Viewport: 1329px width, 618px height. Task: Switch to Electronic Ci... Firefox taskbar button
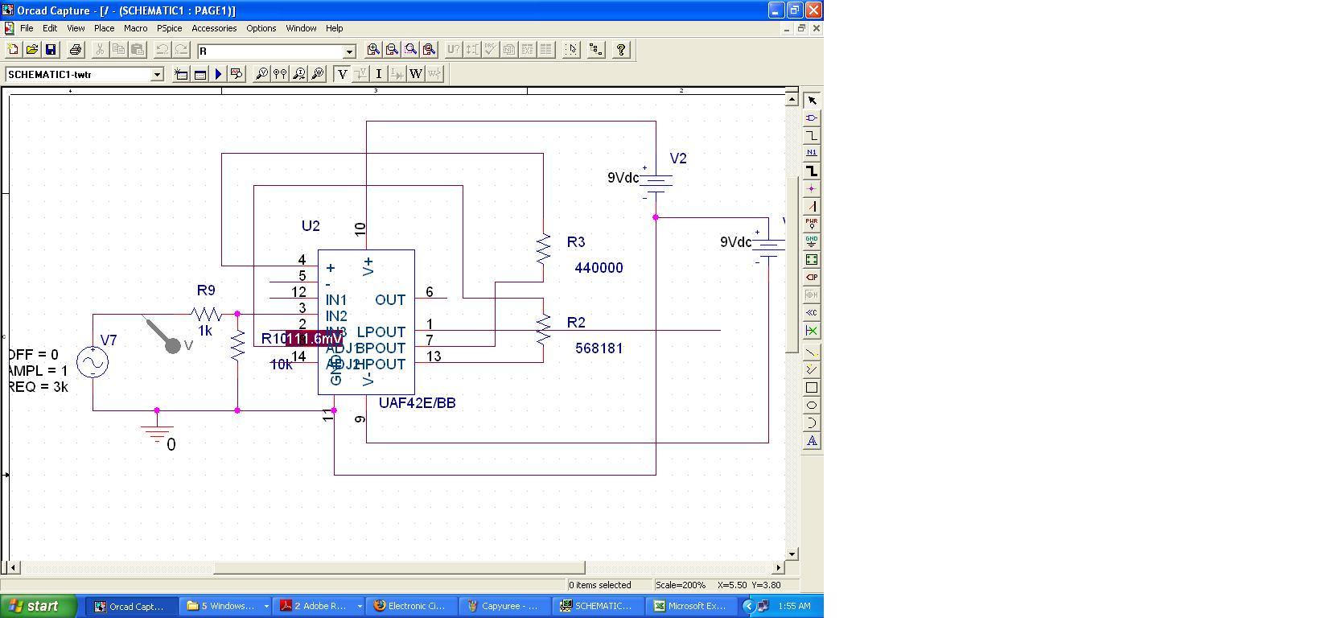410,606
